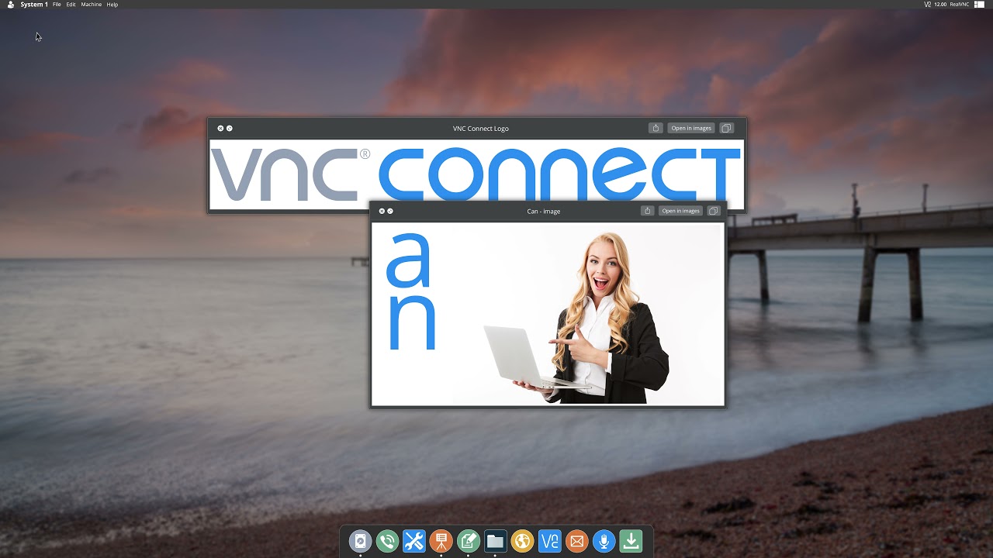The width and height of the screenshot is (993, 558).
Task: Open the file manager folder in dock
Action: [496, 541]
